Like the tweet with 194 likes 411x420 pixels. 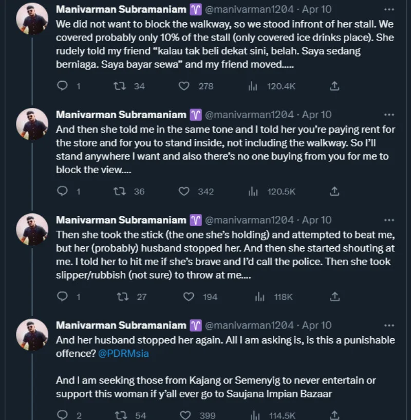(189, 297)
